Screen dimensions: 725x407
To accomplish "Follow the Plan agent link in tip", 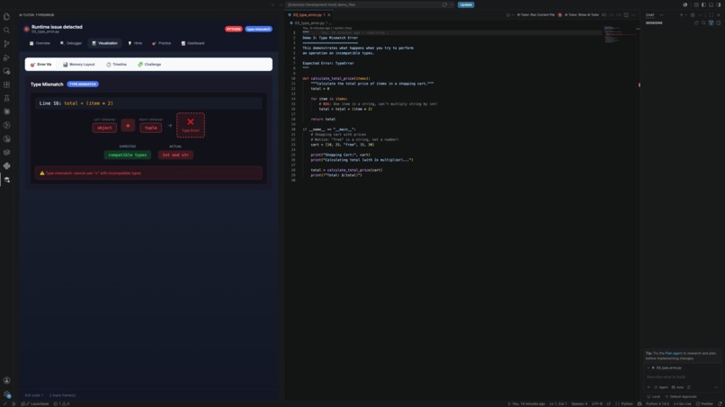I will tap(673, 353).
